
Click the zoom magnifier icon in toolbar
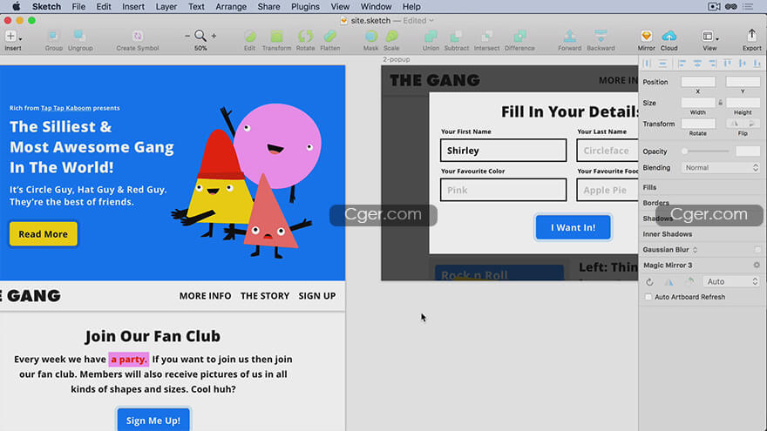pos(200,36)
